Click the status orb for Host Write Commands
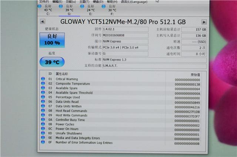This screenshot has height=157, width=237. click(x=43, y=115)
